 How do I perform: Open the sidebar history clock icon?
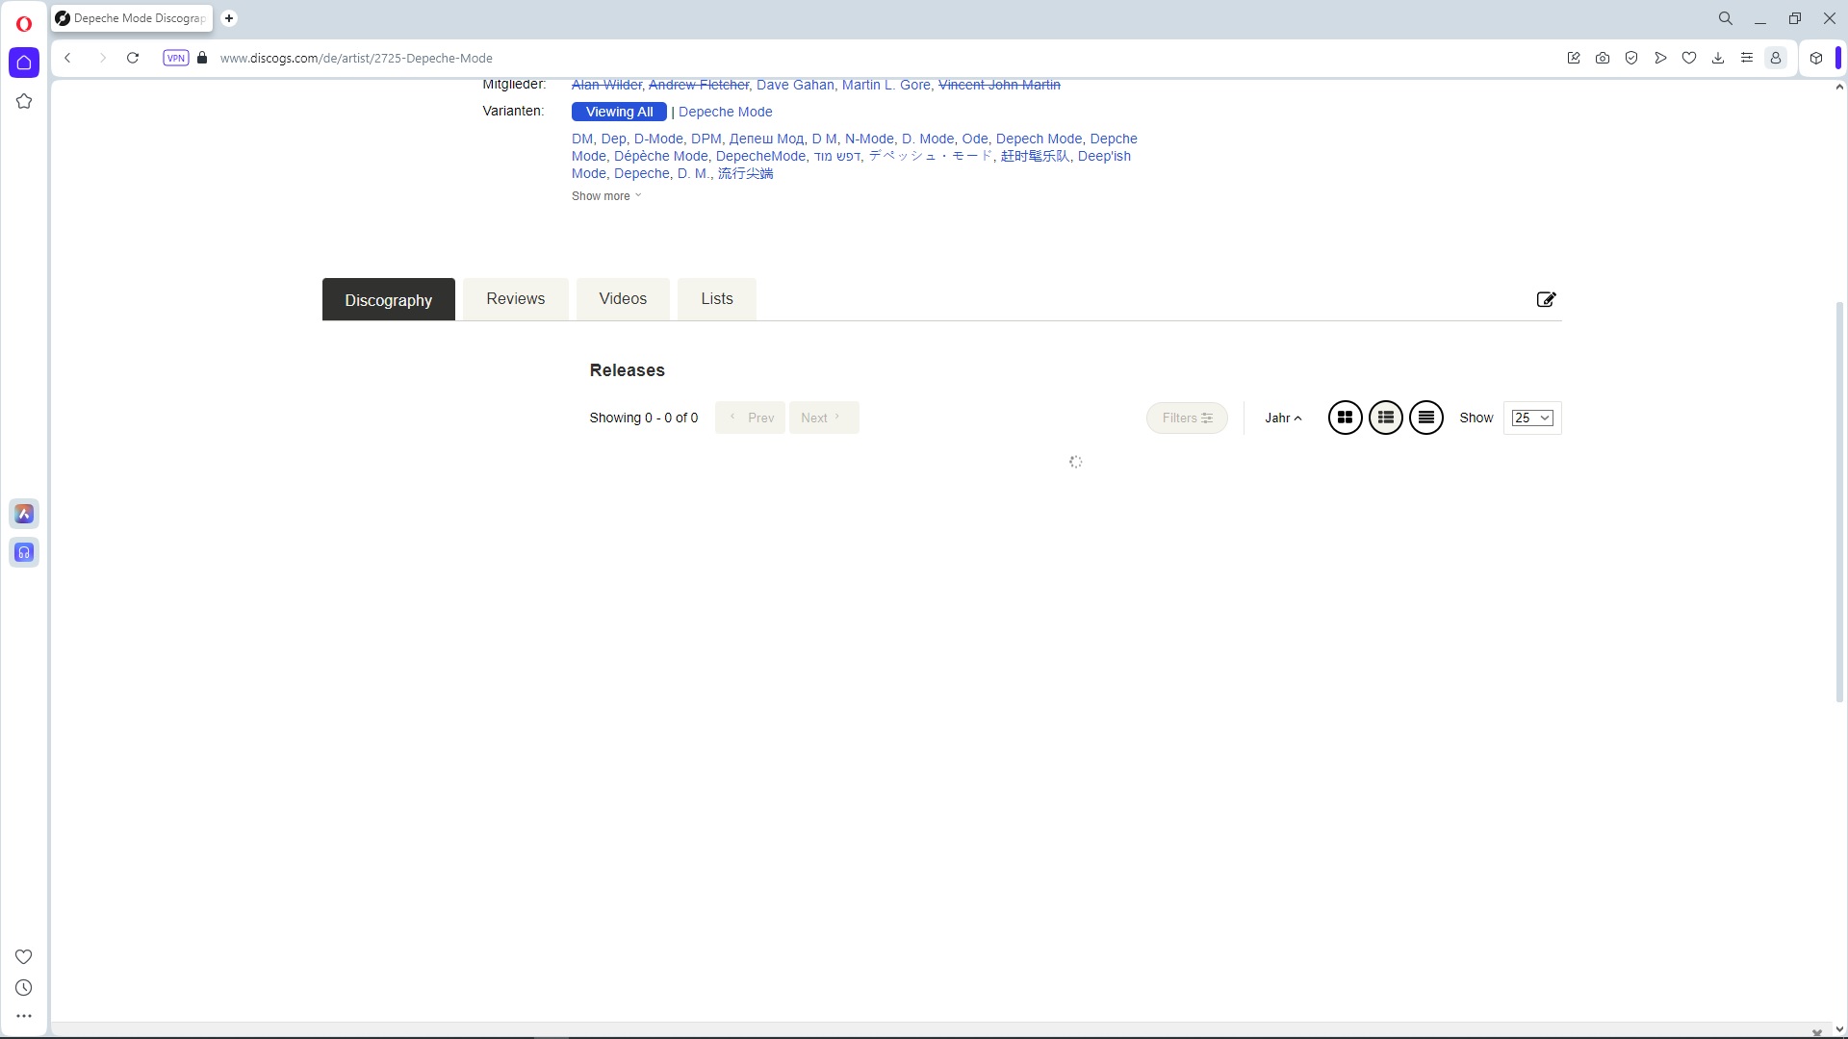24,988
